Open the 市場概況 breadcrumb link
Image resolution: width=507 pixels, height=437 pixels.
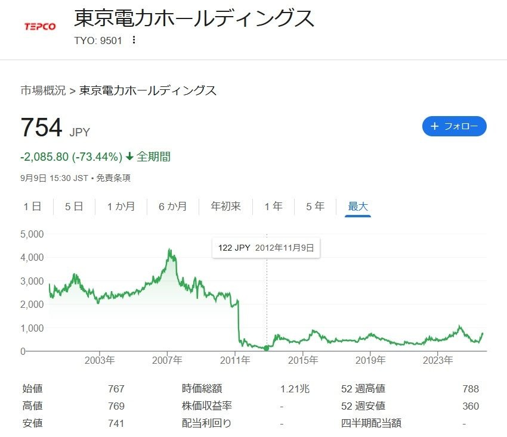tap(43, 90)
